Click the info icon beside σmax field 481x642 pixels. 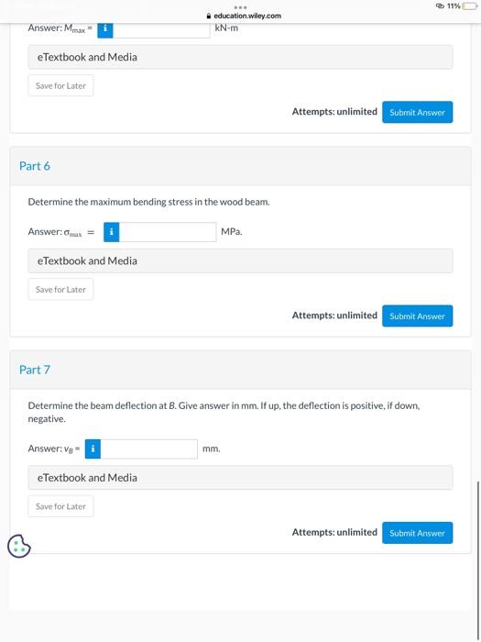(111, 232)
